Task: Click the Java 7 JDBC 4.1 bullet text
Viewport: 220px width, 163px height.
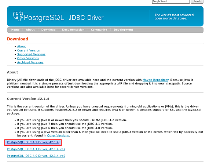Action: pyautogui.click(x=65, y=124)
